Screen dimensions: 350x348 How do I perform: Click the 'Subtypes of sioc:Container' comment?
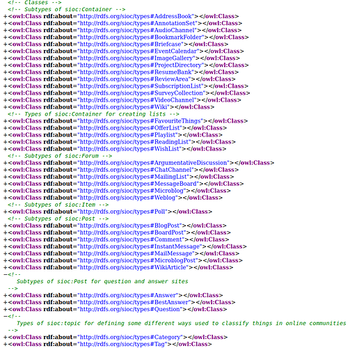(66, 10)
